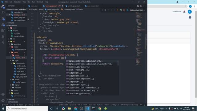This screenshot has width=197, height=111.
Task: Open File Explorer from the taskbar
Action: (69, 109)
